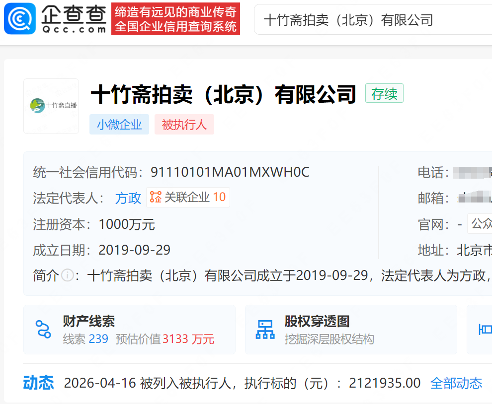Click the 存续 status badge
Viewport: 492px width, 404px height.
pyautogui.click(x=384, y=93)
